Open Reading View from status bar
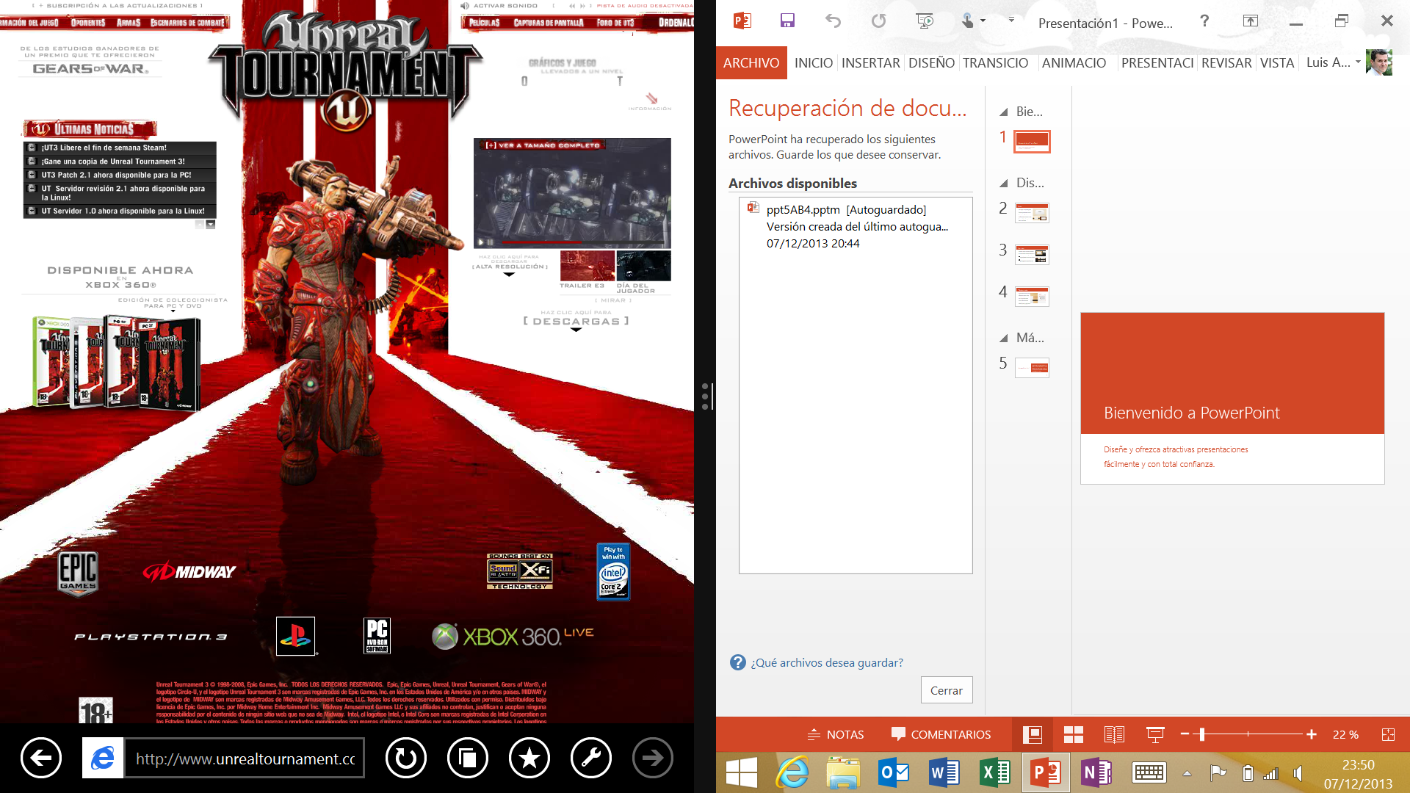 (1113, 734)
